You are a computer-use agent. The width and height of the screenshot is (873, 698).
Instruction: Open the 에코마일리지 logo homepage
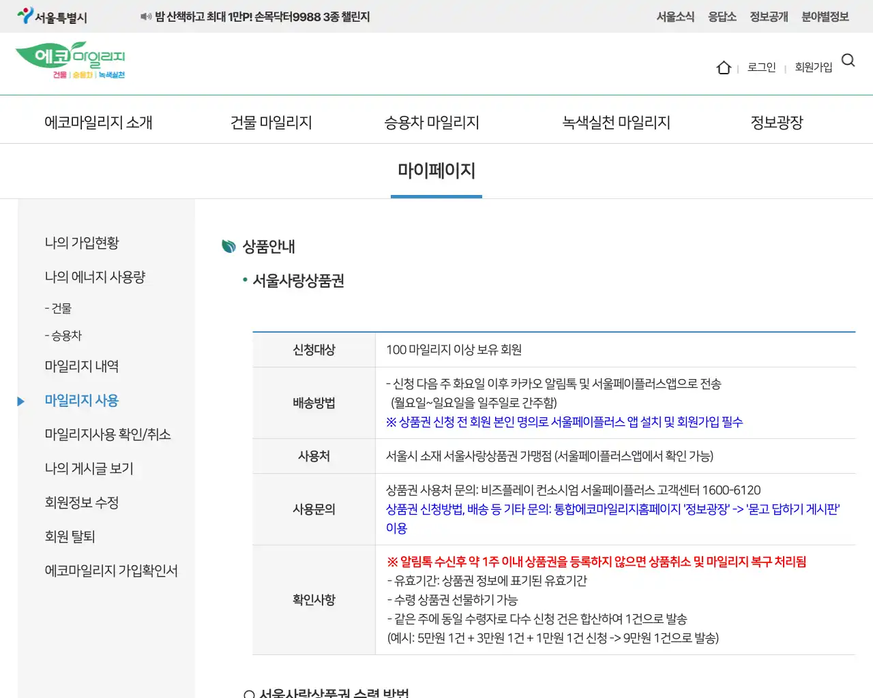point(70,61)
